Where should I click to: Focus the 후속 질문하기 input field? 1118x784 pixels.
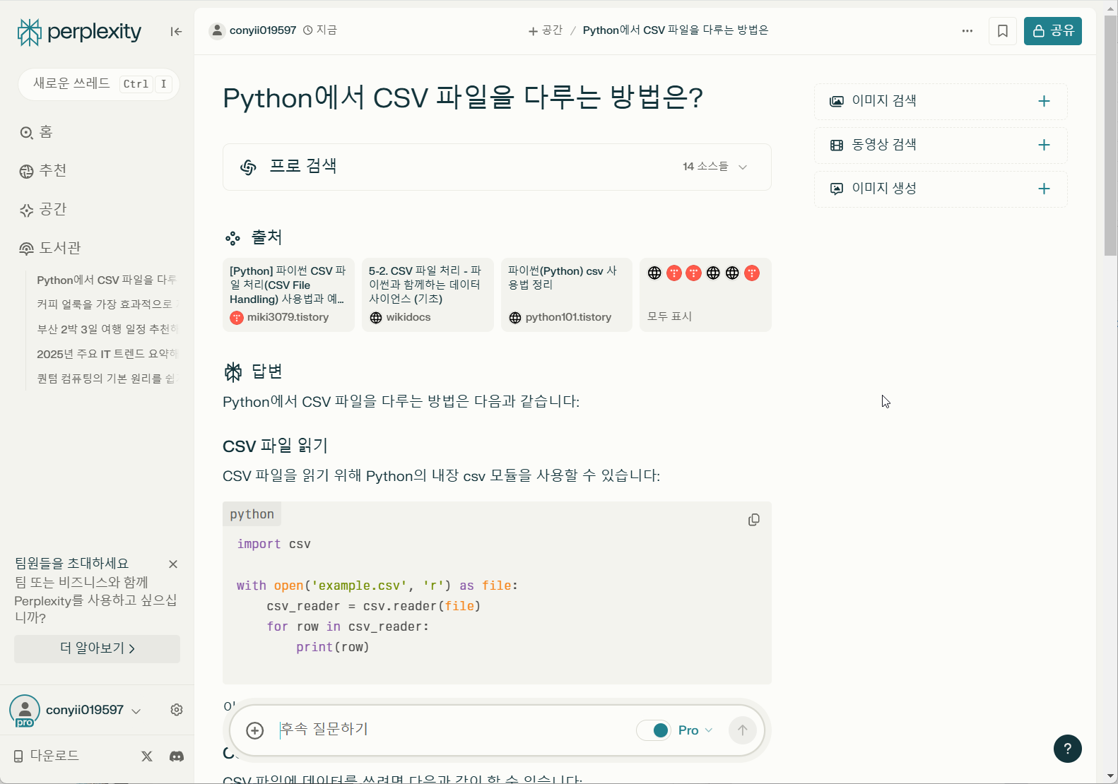point(452,730)
